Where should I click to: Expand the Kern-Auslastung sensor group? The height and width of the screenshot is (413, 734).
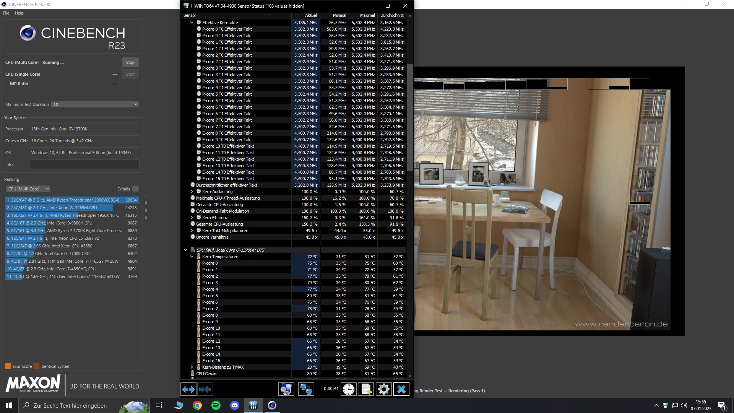click(192, 192)
